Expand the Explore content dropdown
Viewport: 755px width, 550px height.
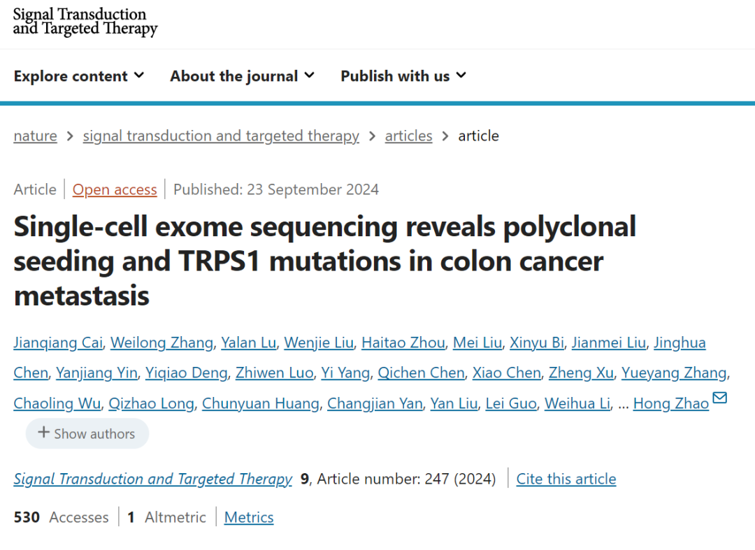click(78, 76)
